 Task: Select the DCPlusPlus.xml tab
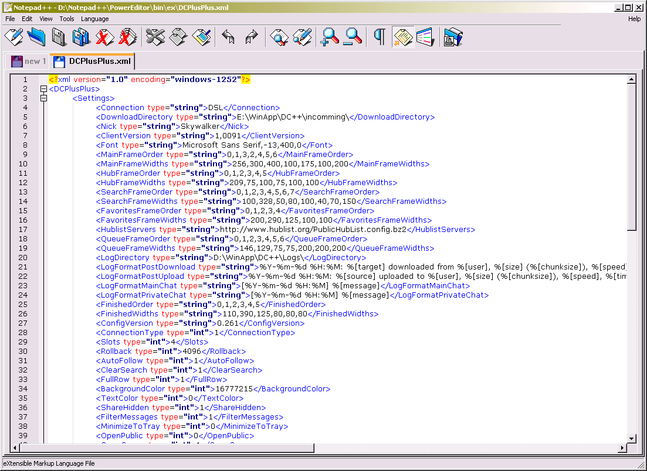click(93, 61)
